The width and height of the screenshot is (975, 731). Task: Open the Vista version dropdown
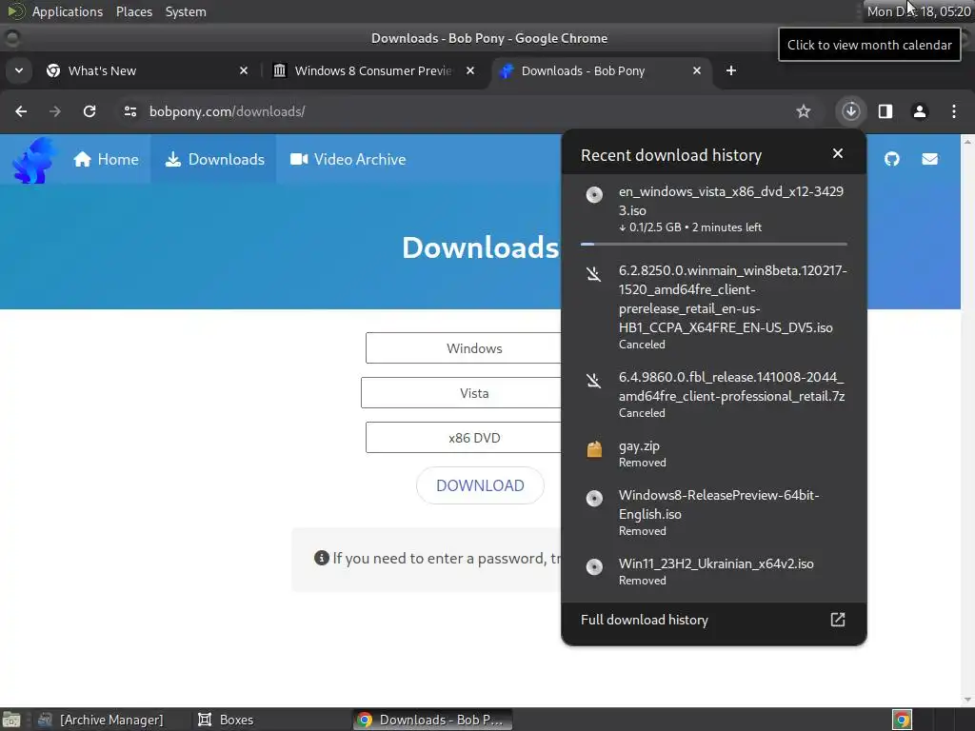pyautogui.click(x=461, y=393)
